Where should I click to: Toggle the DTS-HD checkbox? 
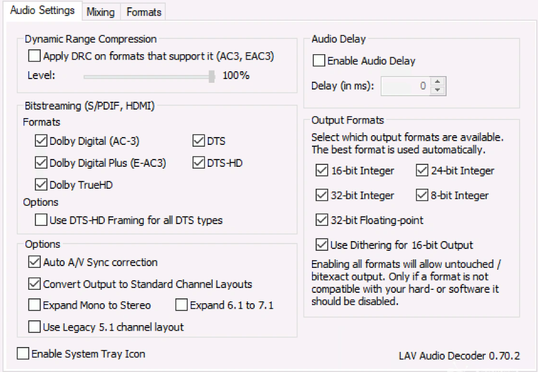199,163
